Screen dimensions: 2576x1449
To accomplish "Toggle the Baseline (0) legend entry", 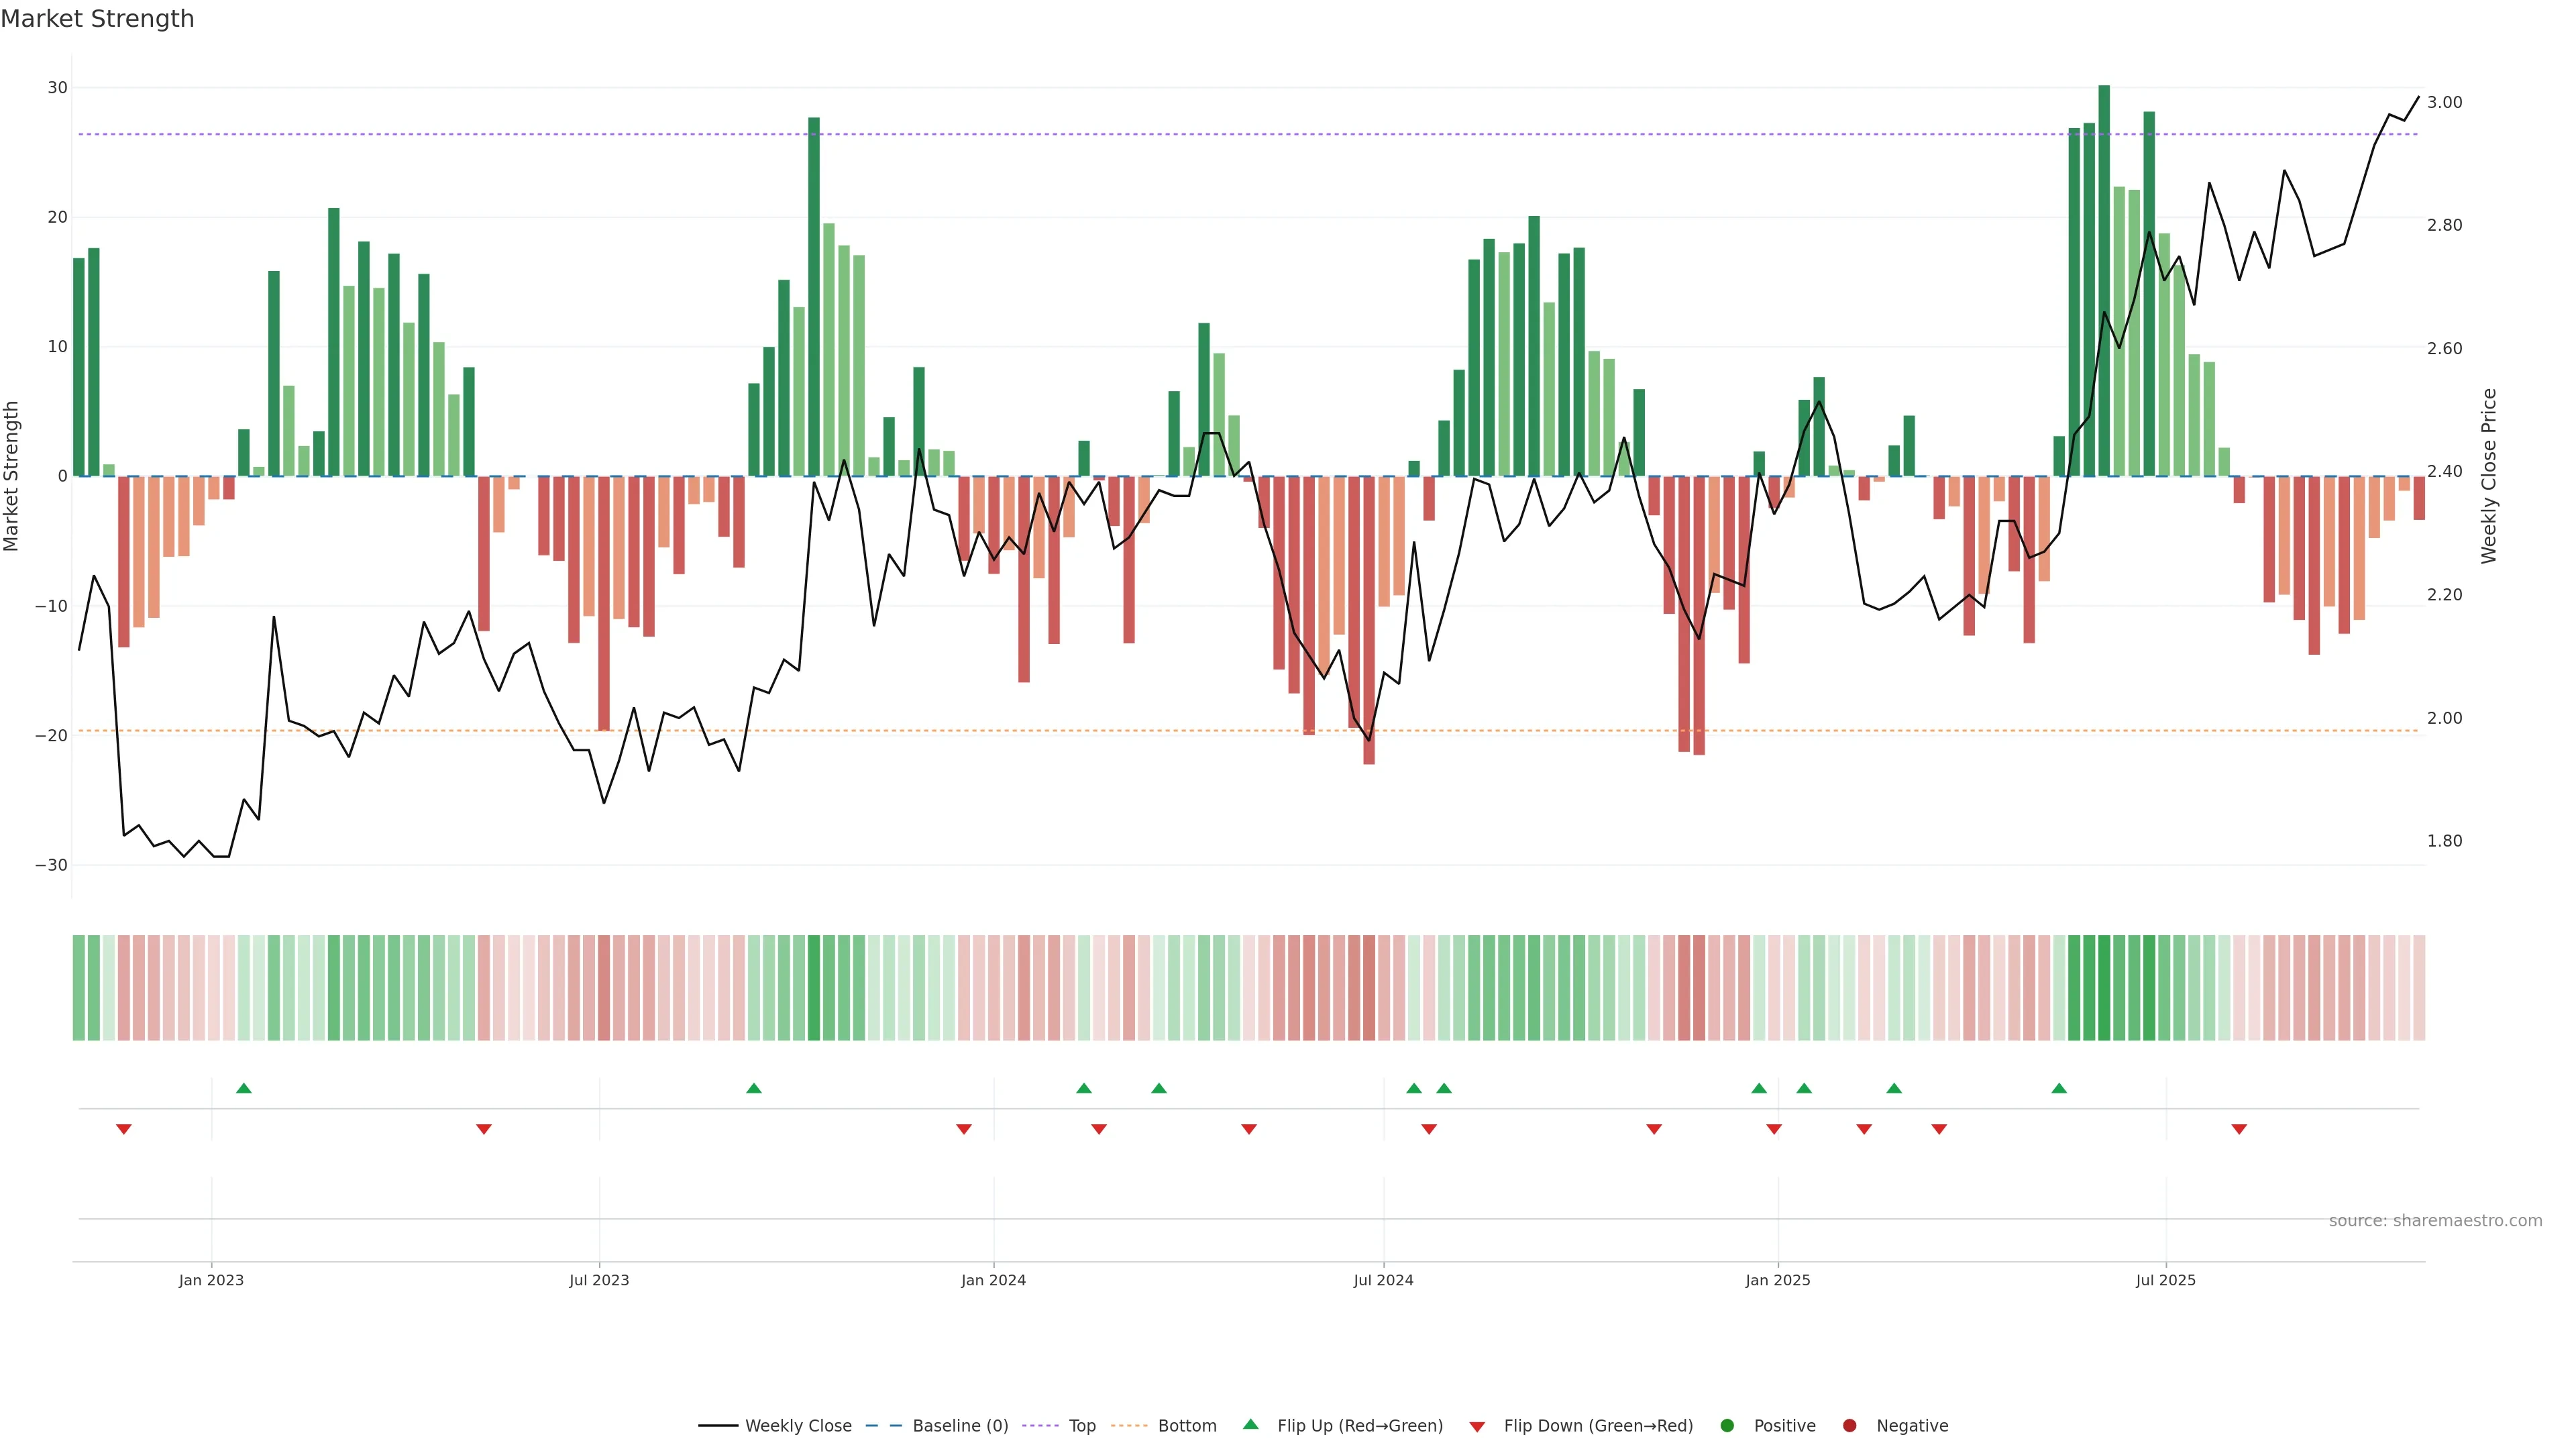I will [960, 1425].
